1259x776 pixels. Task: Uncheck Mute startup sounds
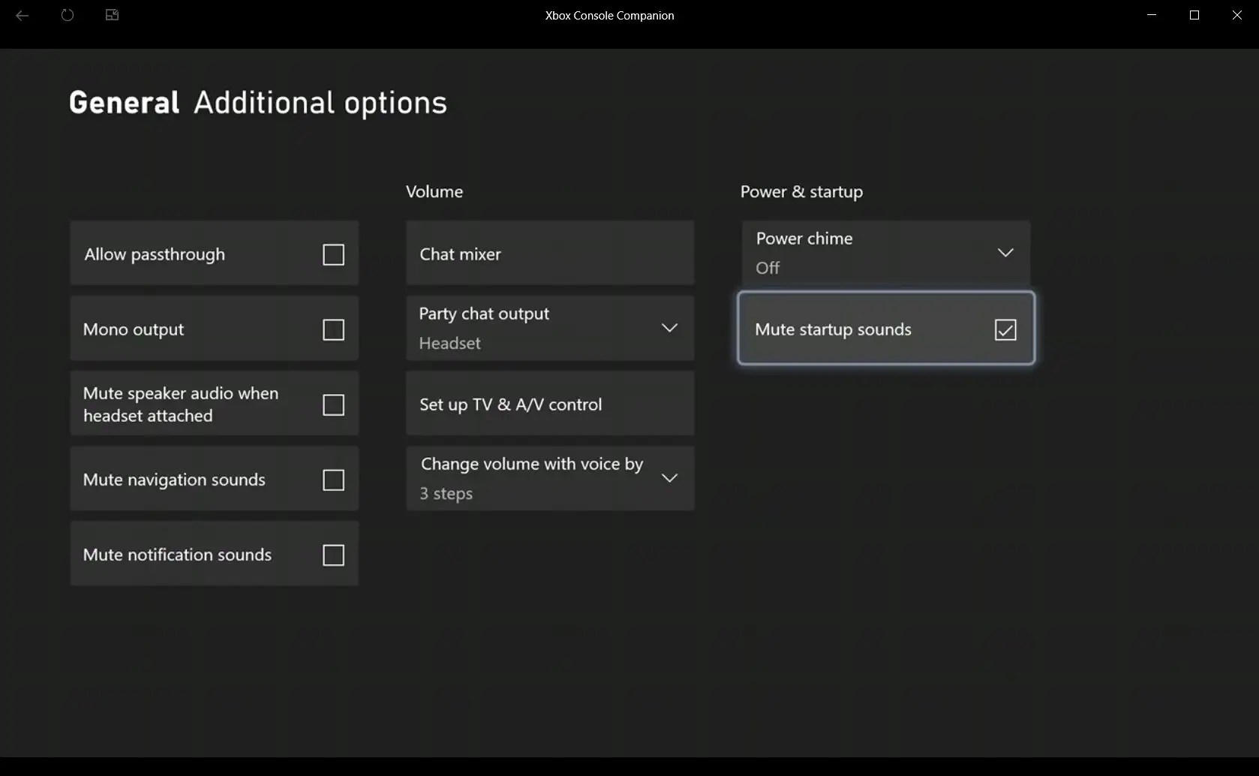1005,329
